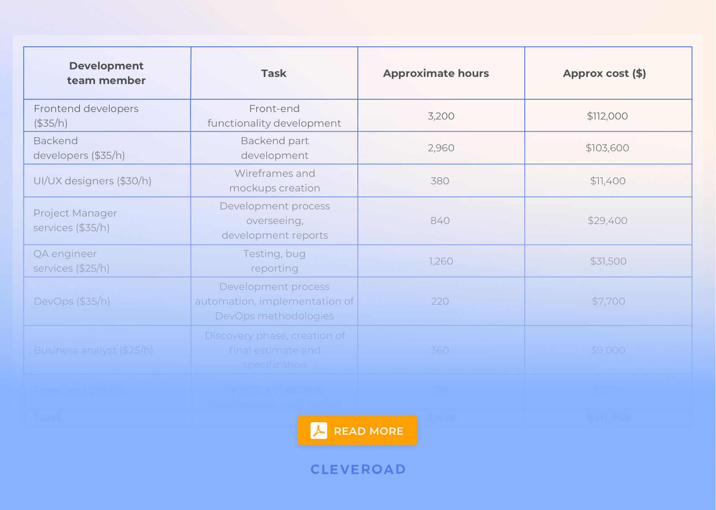Image resolution: width=716 pixels, height=510 pixels.
Task: Click the PDF icon on the READ MORE button
Action: pos(319,431)
